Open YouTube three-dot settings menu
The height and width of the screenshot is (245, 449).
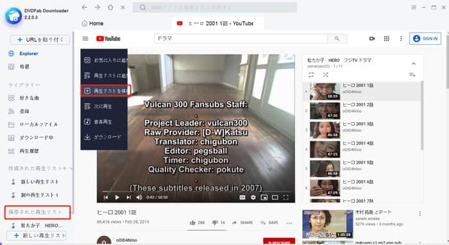click(x=401, y=38)
